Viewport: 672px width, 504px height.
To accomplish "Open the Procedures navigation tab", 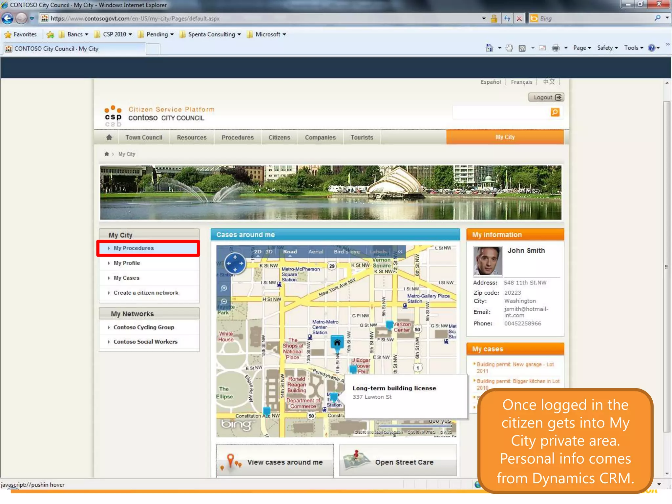I will (238, 137).
